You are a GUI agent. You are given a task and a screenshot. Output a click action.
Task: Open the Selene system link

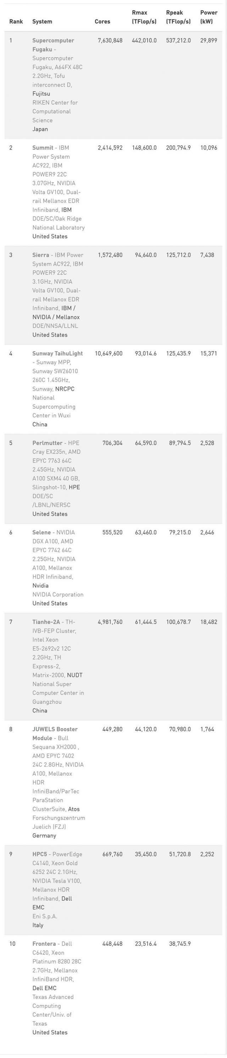pyautogui.click(x=41, y=533)
